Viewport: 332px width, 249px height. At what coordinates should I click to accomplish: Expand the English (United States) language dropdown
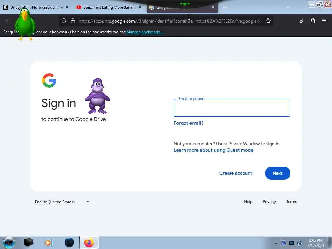(x=62, y=202)
